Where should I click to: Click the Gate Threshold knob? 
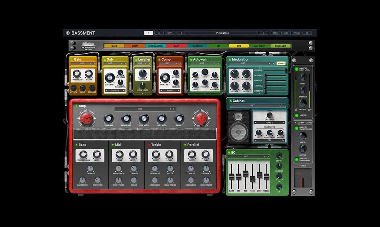pos(77,74)
